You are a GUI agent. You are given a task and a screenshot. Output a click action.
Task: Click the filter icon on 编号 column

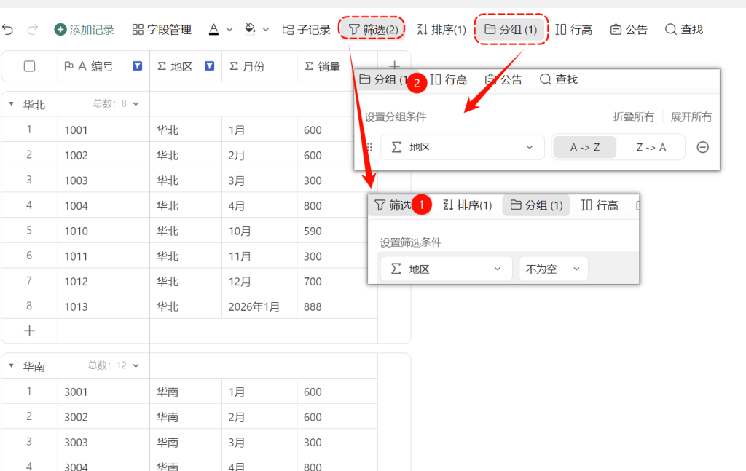click(137, 66)
